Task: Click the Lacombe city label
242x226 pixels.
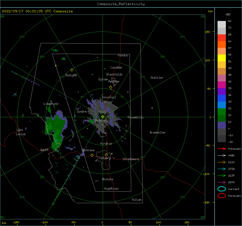Action: tap(116, 67)
